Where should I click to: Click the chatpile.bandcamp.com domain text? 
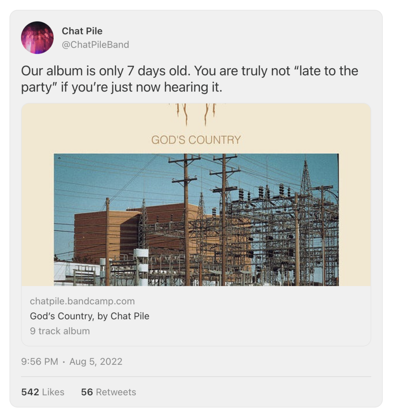pos(82,301)
